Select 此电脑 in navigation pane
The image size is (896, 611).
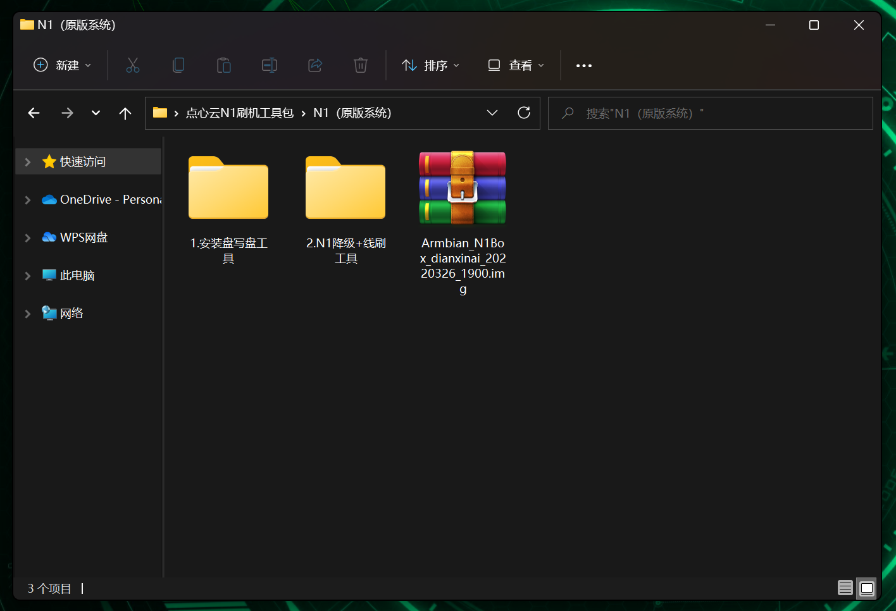click(89, 276)
